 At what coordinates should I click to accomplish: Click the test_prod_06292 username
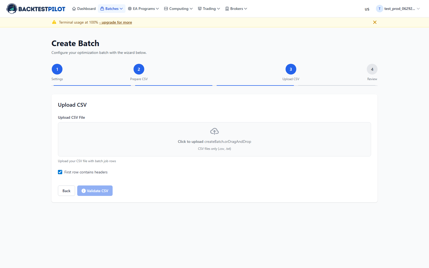tap(400, 9)
